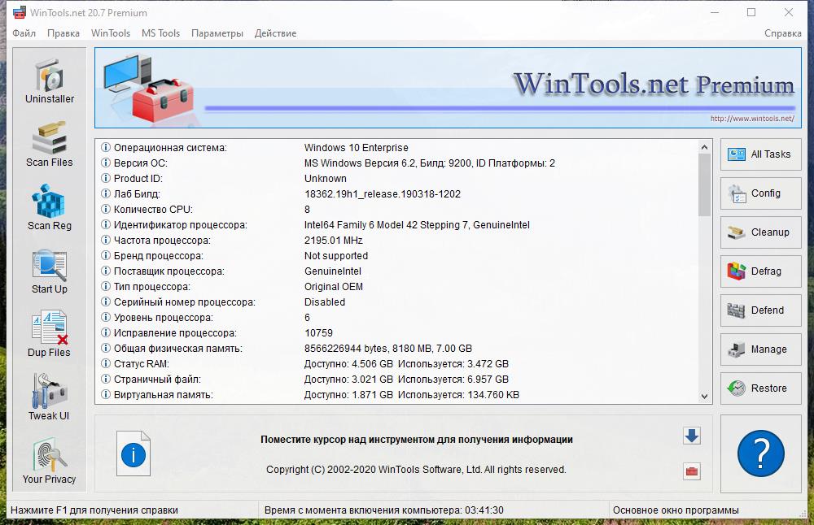Open the Restore category
The image size is (814, 525).
[x=760, y=388]
